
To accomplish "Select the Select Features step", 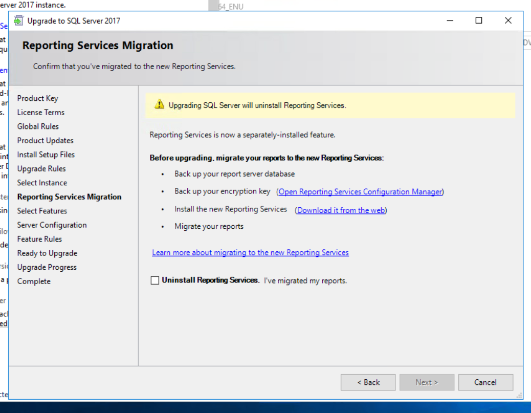I will [x=42, y=211].
